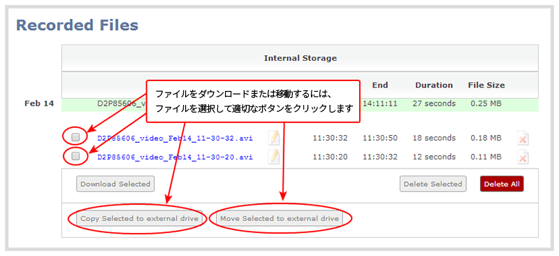
Task: Tick the checkbox beside D2P85606_video_Feb14_11-30-20.avi
Action: pyautogui.click(x=75, y=156)
